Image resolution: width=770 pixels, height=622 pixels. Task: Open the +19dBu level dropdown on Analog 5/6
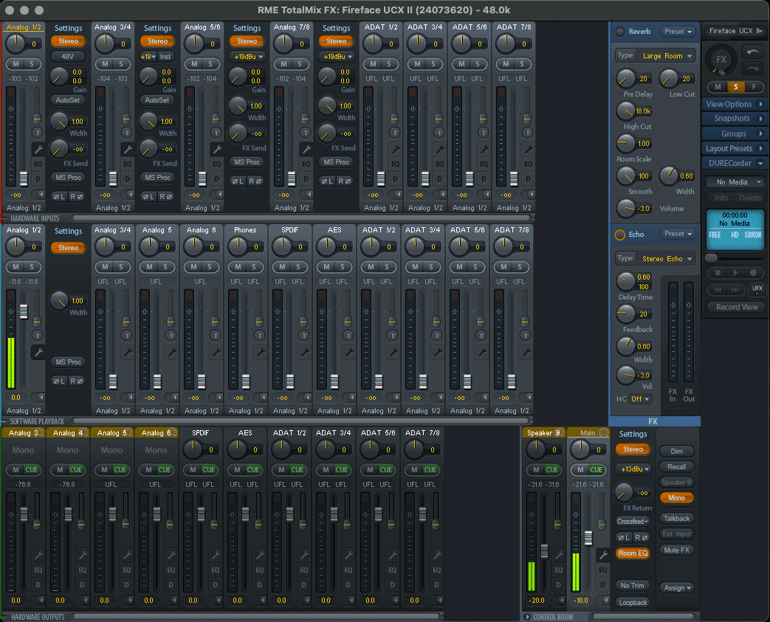(249, 57)
